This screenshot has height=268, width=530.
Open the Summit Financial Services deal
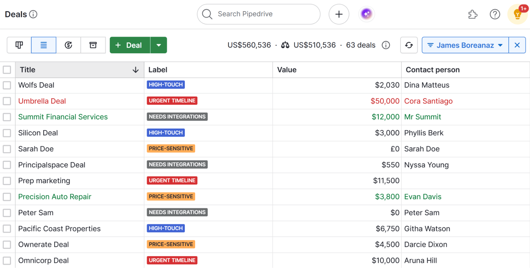pyautogui.click(x=63, y=117)
